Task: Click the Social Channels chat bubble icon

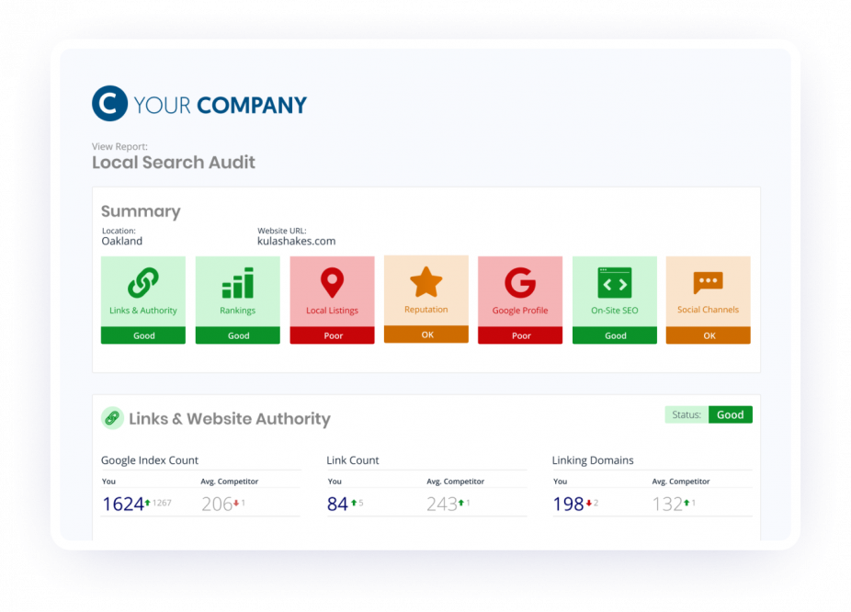Action: (709, 283)
